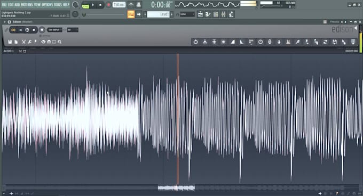The width and height of the screenshot is (363, 196).
Task: Click Edison view/eye icon
Action: (x=43, y=42)
